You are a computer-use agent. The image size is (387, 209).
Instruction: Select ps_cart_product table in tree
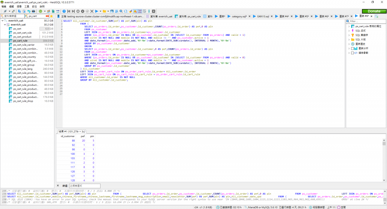click(22, 37)
